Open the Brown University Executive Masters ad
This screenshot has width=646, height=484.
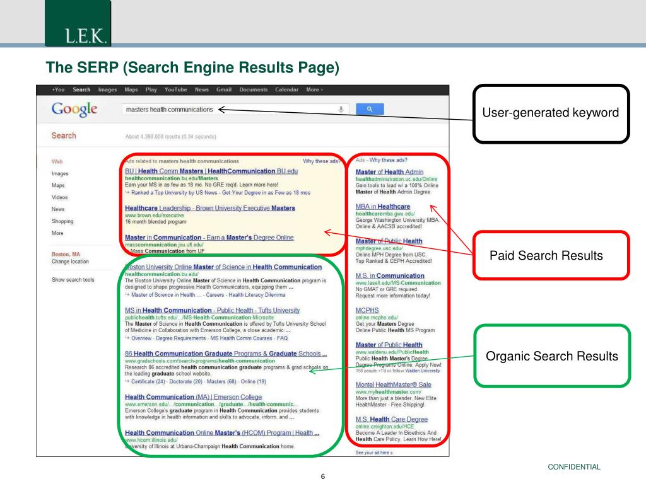coord(210,208)
